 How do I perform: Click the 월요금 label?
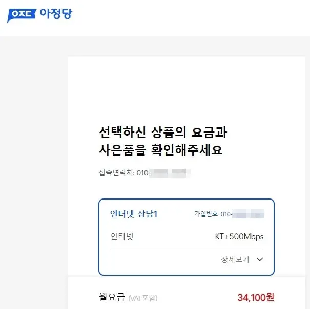[x=112, y=297]
